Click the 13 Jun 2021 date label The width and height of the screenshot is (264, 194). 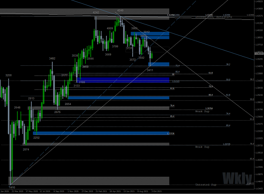[129, 191]
